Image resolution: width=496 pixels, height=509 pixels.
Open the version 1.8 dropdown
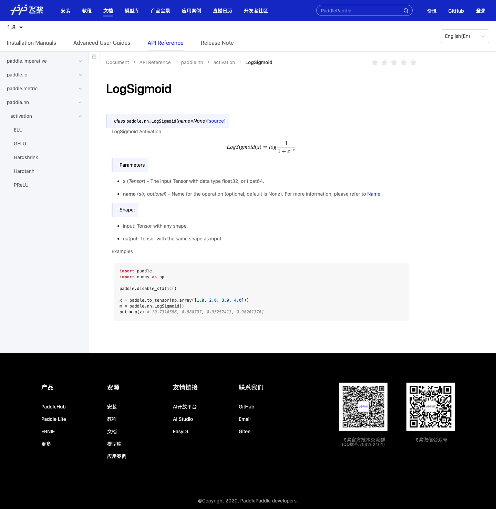14,27
